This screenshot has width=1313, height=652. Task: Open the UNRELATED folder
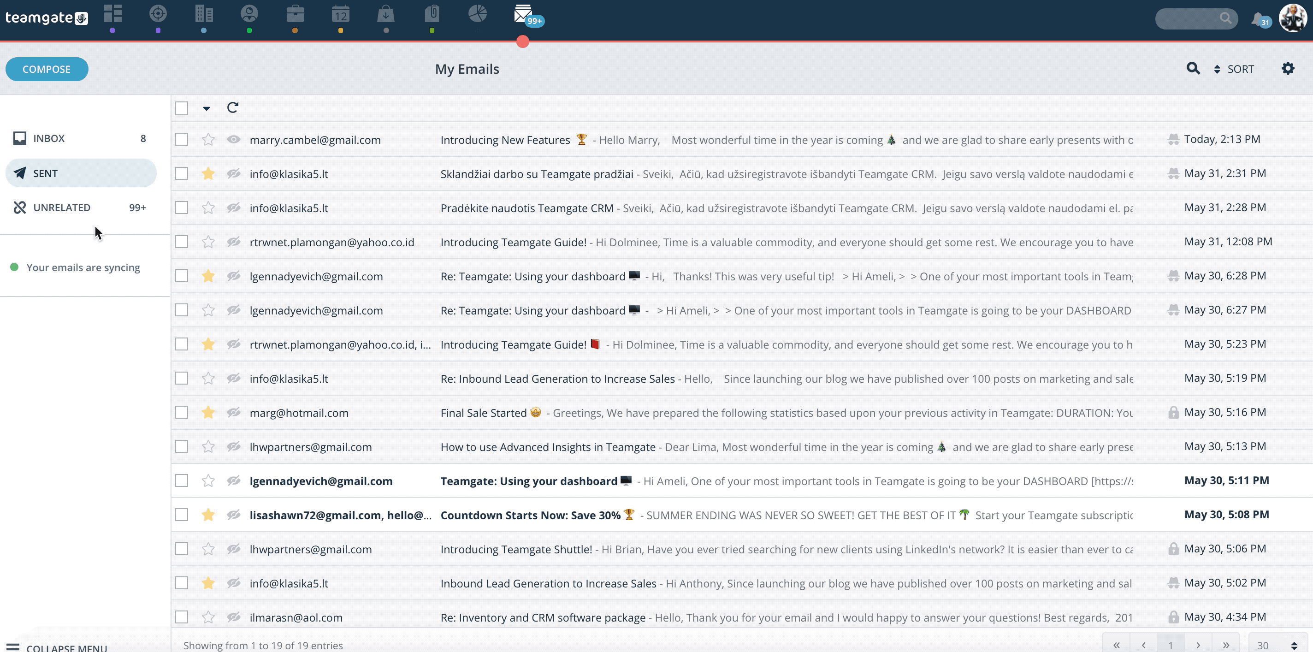click(81, 207)
